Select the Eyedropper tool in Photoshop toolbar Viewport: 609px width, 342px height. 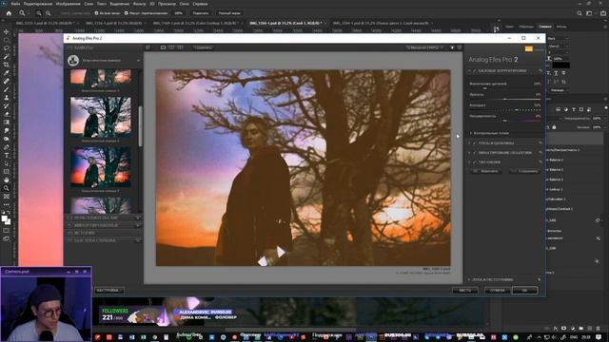click(x=7, y=73)
